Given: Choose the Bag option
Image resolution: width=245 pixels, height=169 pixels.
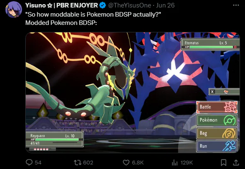Looking at the screenshot, I should click(217, 133).
